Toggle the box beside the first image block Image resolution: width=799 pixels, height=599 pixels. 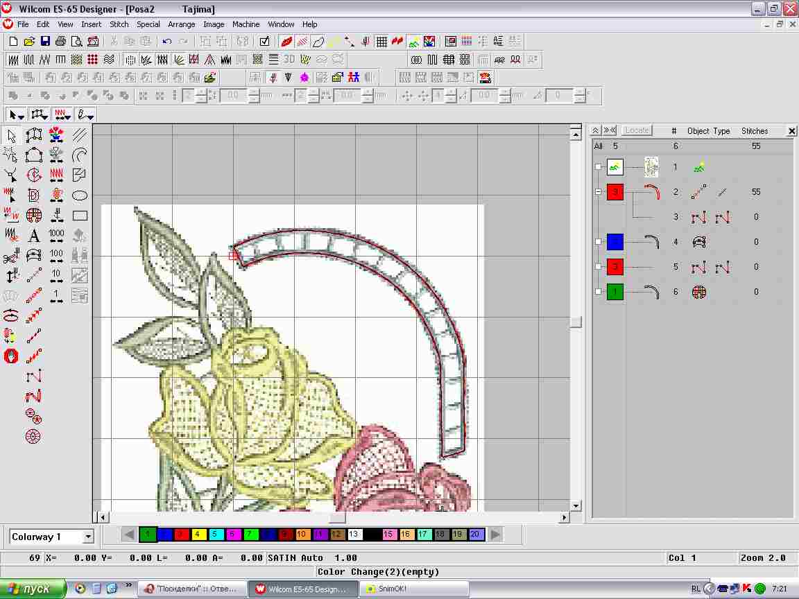pos(599,167)
